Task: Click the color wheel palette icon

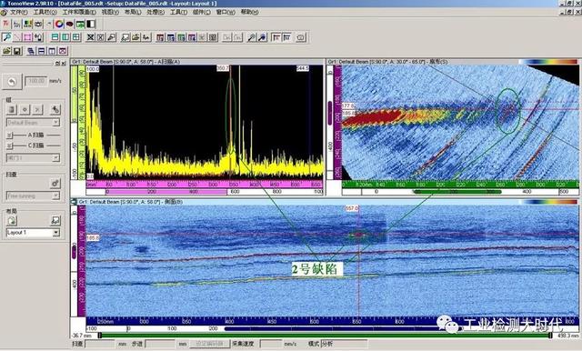Action: click(x=59, y=25)
